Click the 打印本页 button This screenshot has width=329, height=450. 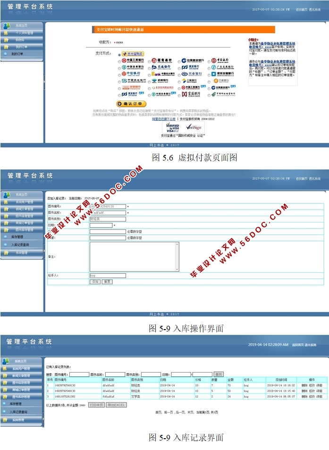pyautogui.click(x=96, y=405)
